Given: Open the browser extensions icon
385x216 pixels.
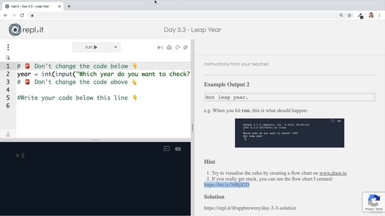Looking at the screenshot, I should pyautogui.click(x=360, y=16).
